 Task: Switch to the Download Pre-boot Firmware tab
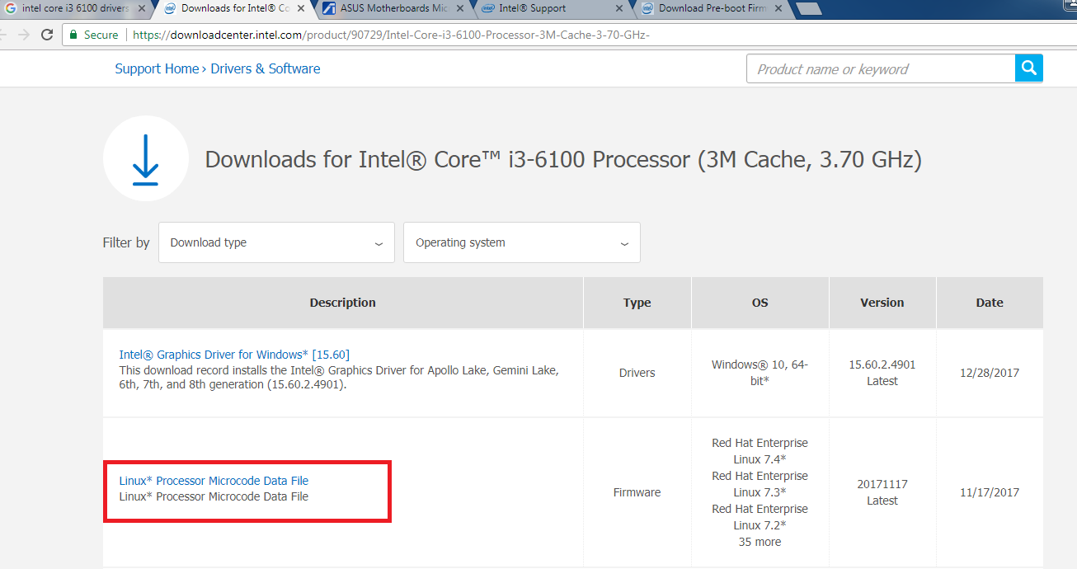(711, 8)
